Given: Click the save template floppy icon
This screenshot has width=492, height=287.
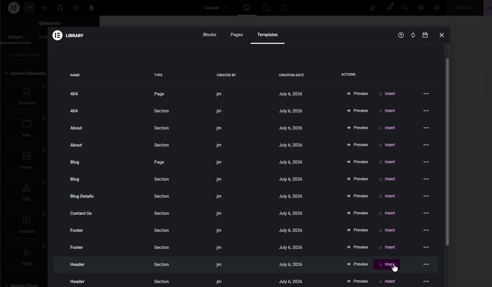Looking at the screenshot, I should tap(425, 35).
